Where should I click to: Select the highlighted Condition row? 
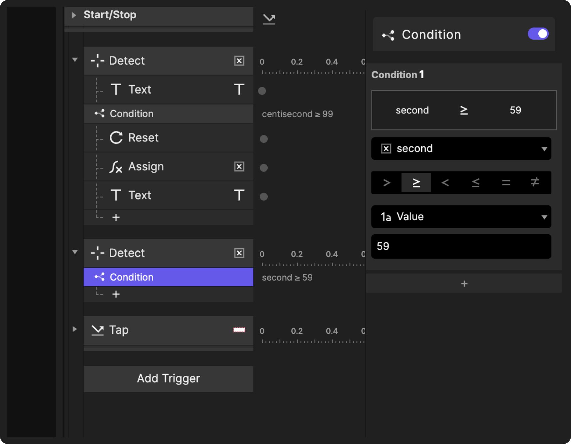click(x=168, y=277)
